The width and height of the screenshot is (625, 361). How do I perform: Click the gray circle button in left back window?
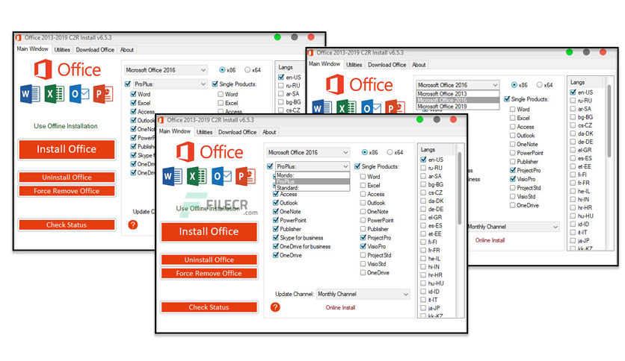click(x=294, y=37)
